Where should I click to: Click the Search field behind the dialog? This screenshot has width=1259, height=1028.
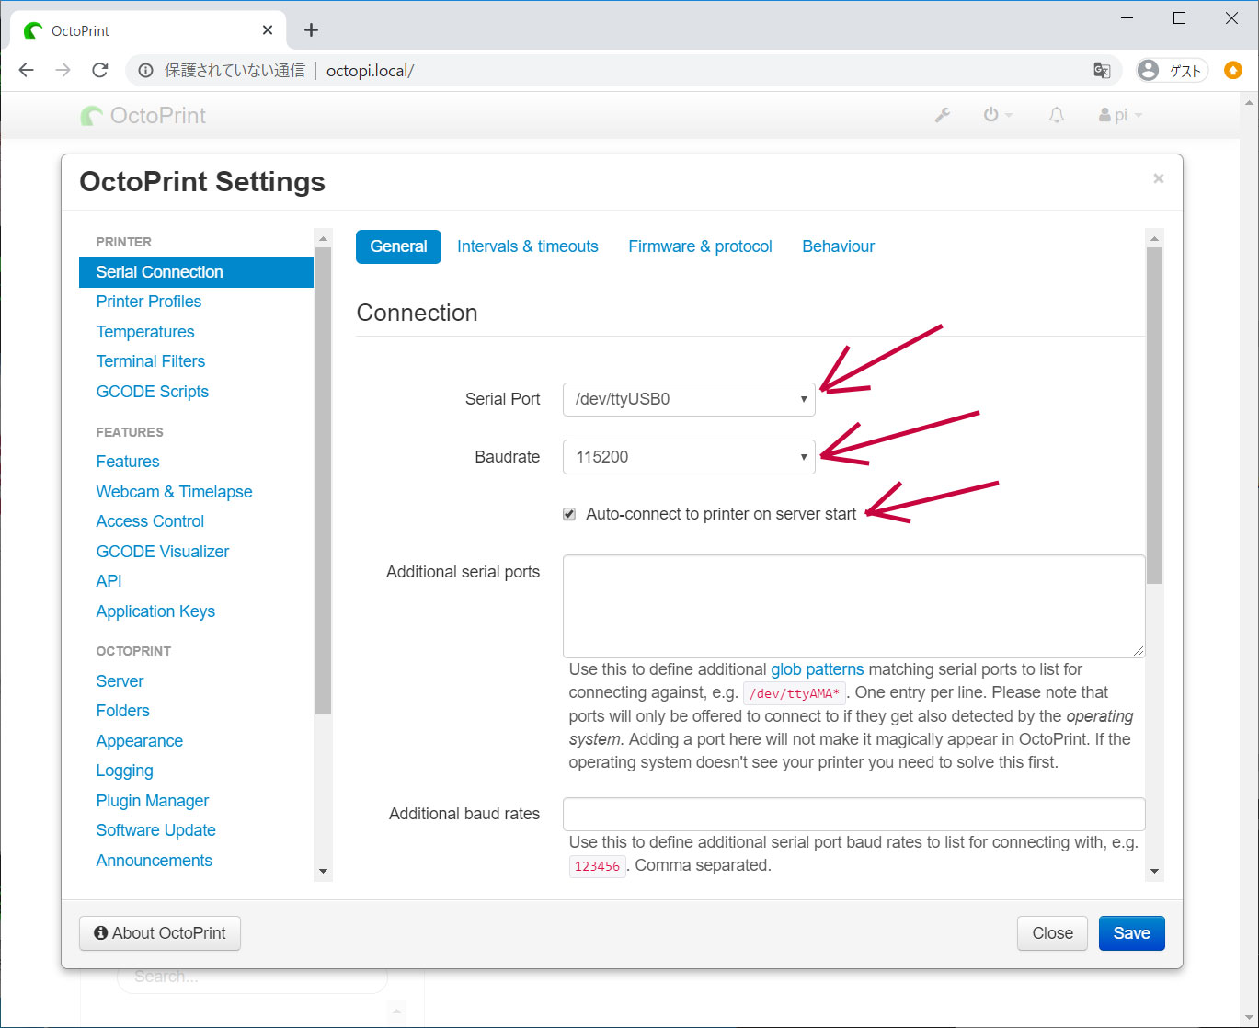click(252, 977)
